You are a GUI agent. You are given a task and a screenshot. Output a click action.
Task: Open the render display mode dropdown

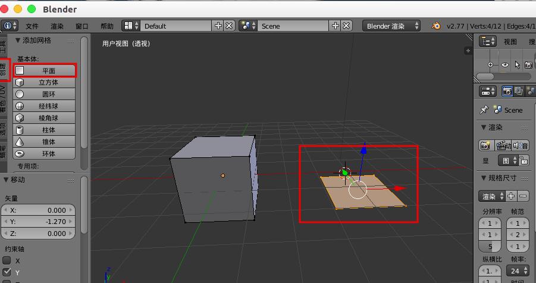[x=508, y=160]
